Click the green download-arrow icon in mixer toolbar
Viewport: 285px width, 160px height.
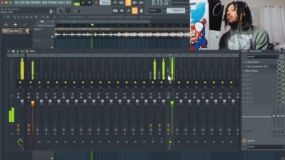(18, 52)
